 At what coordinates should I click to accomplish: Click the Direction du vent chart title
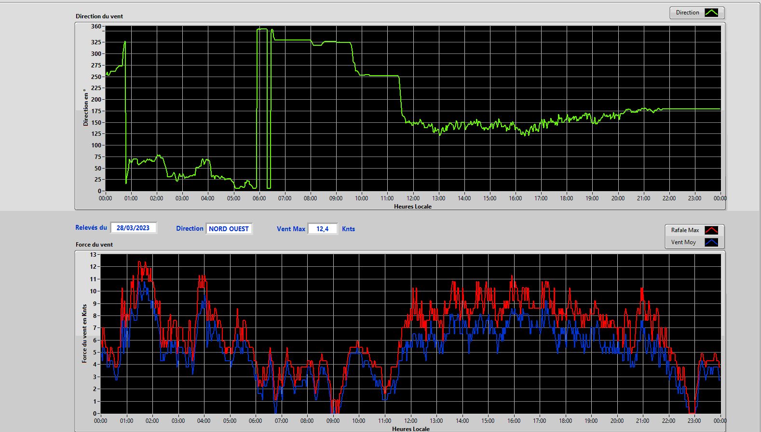99,16
